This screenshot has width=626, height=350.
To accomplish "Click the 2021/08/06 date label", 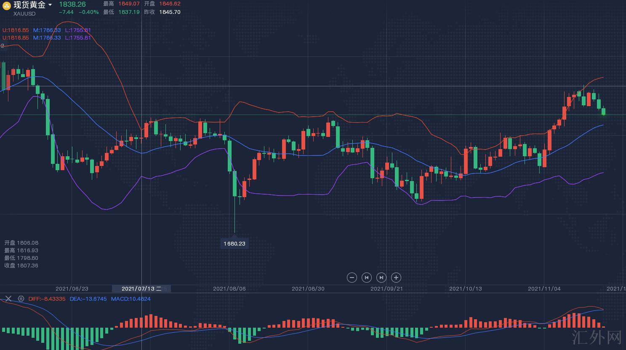I will (x=229, y=289).
